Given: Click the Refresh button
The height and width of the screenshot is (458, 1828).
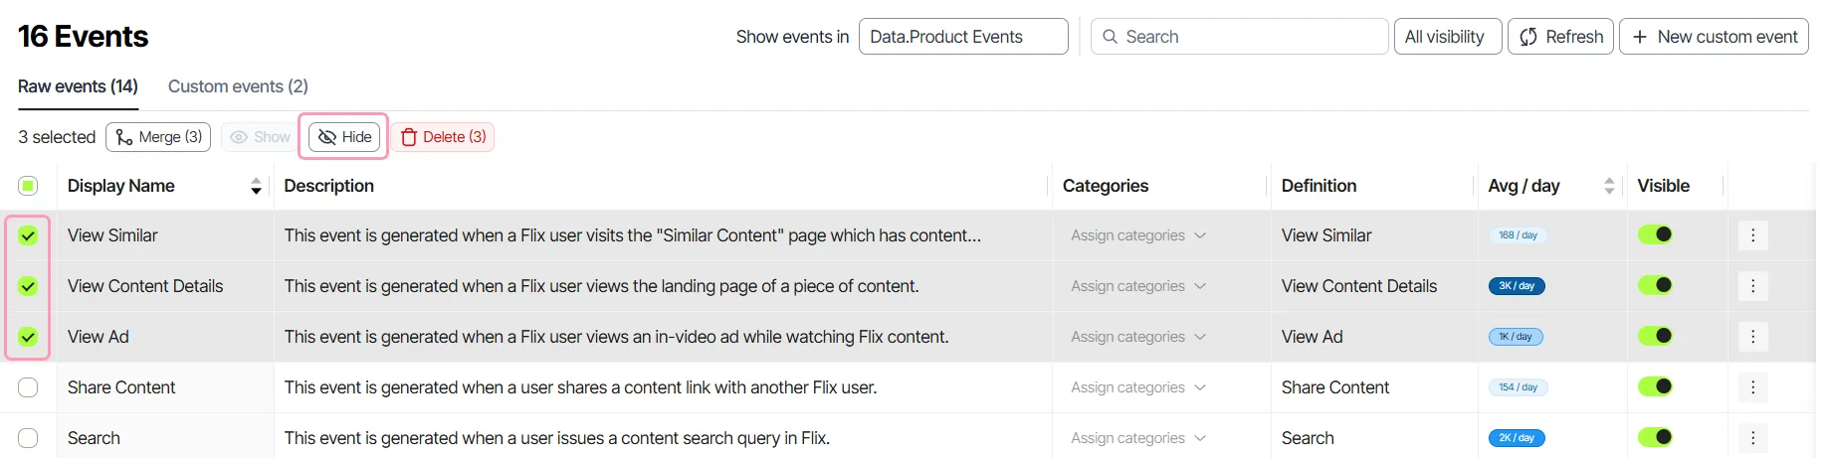Looking at the screenshot, I should (1560, 37).
